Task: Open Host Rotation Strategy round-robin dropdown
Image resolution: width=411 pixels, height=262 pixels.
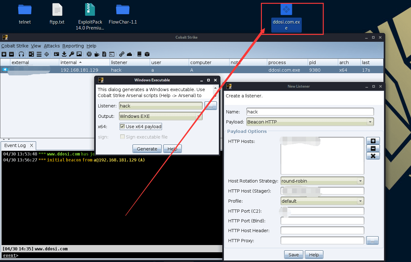Action: (322, 181)
